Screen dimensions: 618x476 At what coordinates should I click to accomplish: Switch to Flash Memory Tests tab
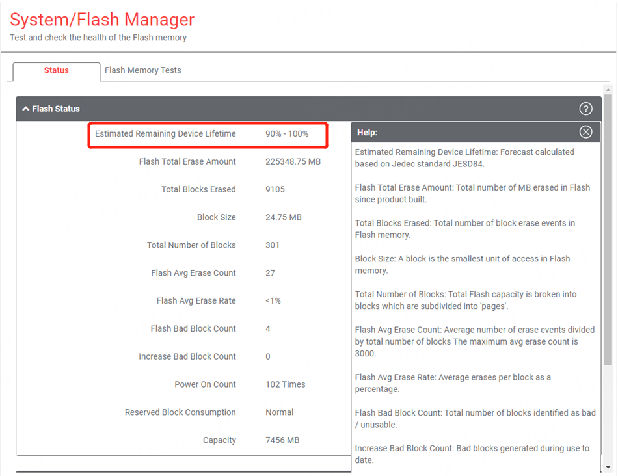[142, 70]
